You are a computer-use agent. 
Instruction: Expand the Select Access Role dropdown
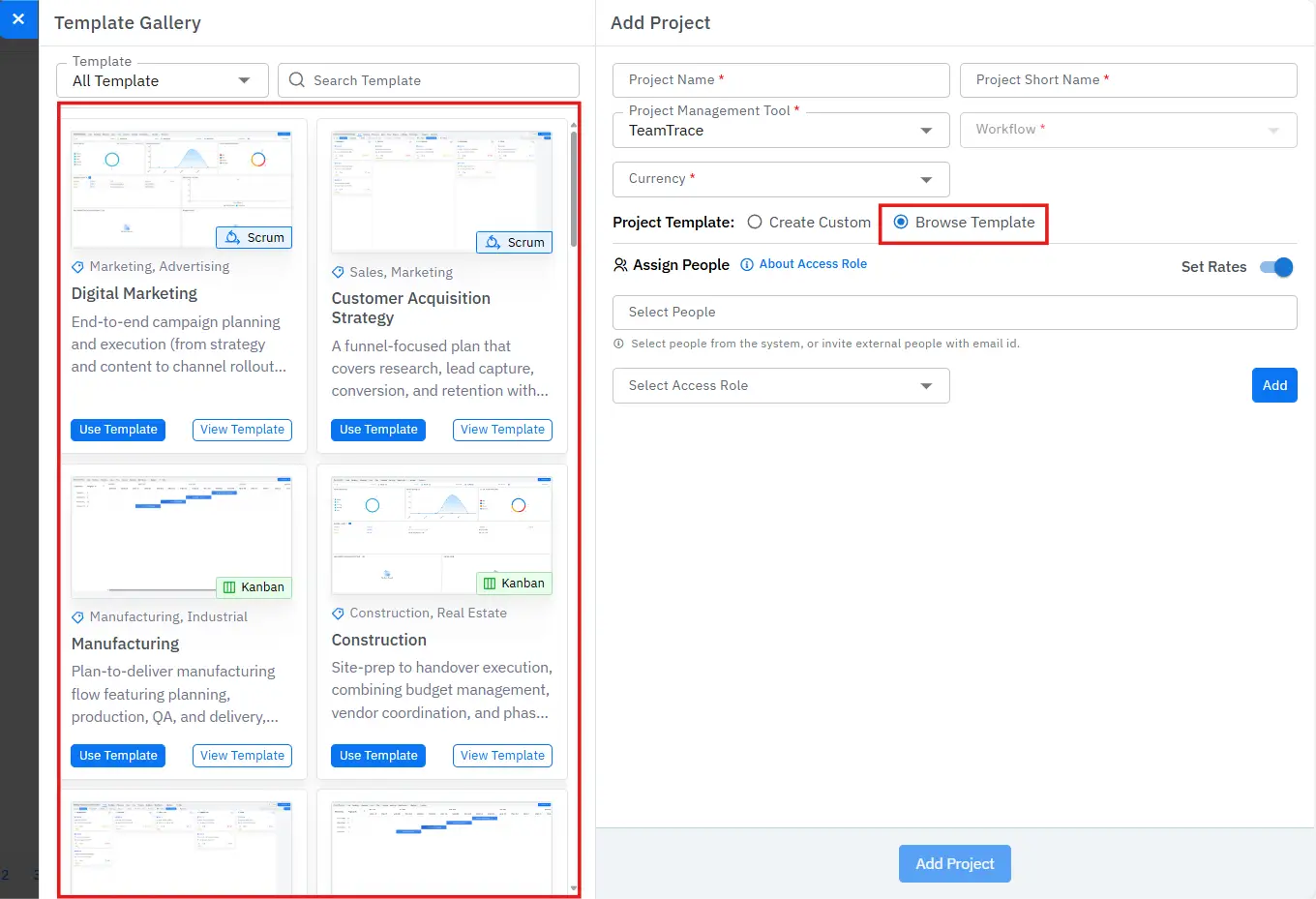click(x=780, y=386)
